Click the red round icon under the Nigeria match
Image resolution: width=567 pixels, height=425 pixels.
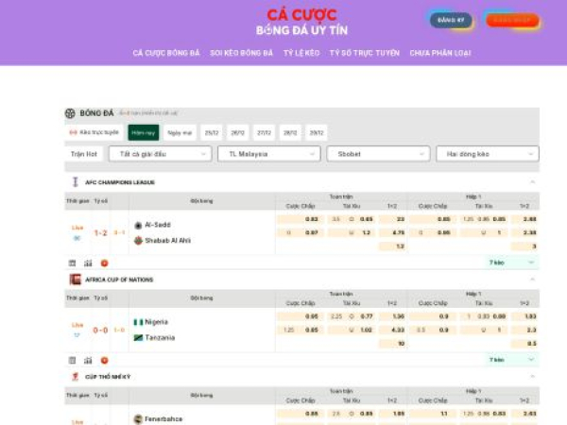tap(105, 361)
